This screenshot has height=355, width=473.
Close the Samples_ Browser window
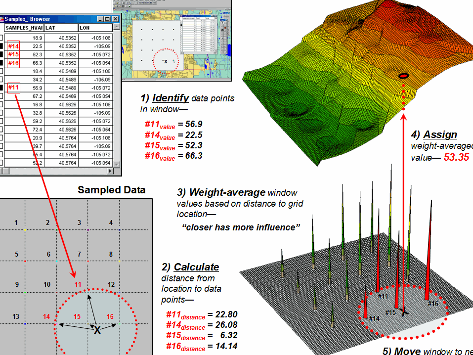(x=115, y=19)
